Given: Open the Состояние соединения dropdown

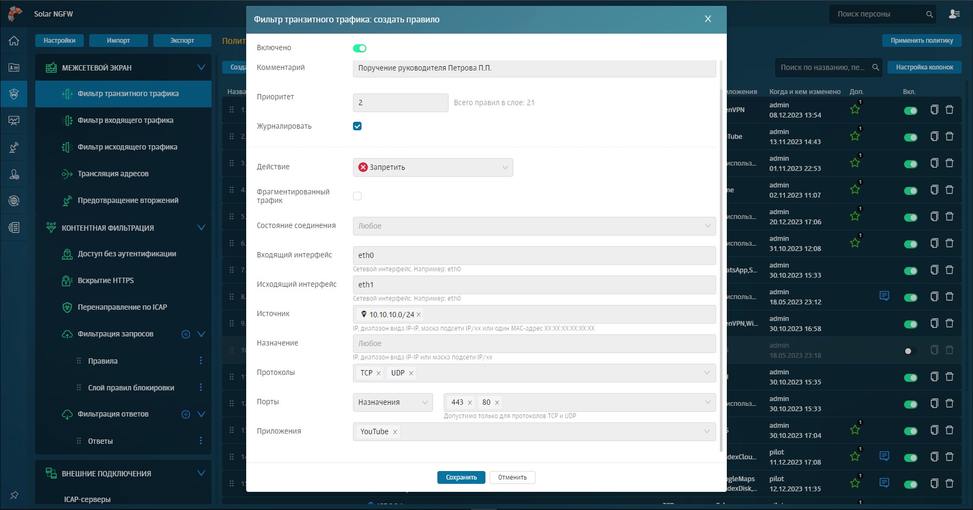Looking at the screenshot, I should click(x=534, y=226).
